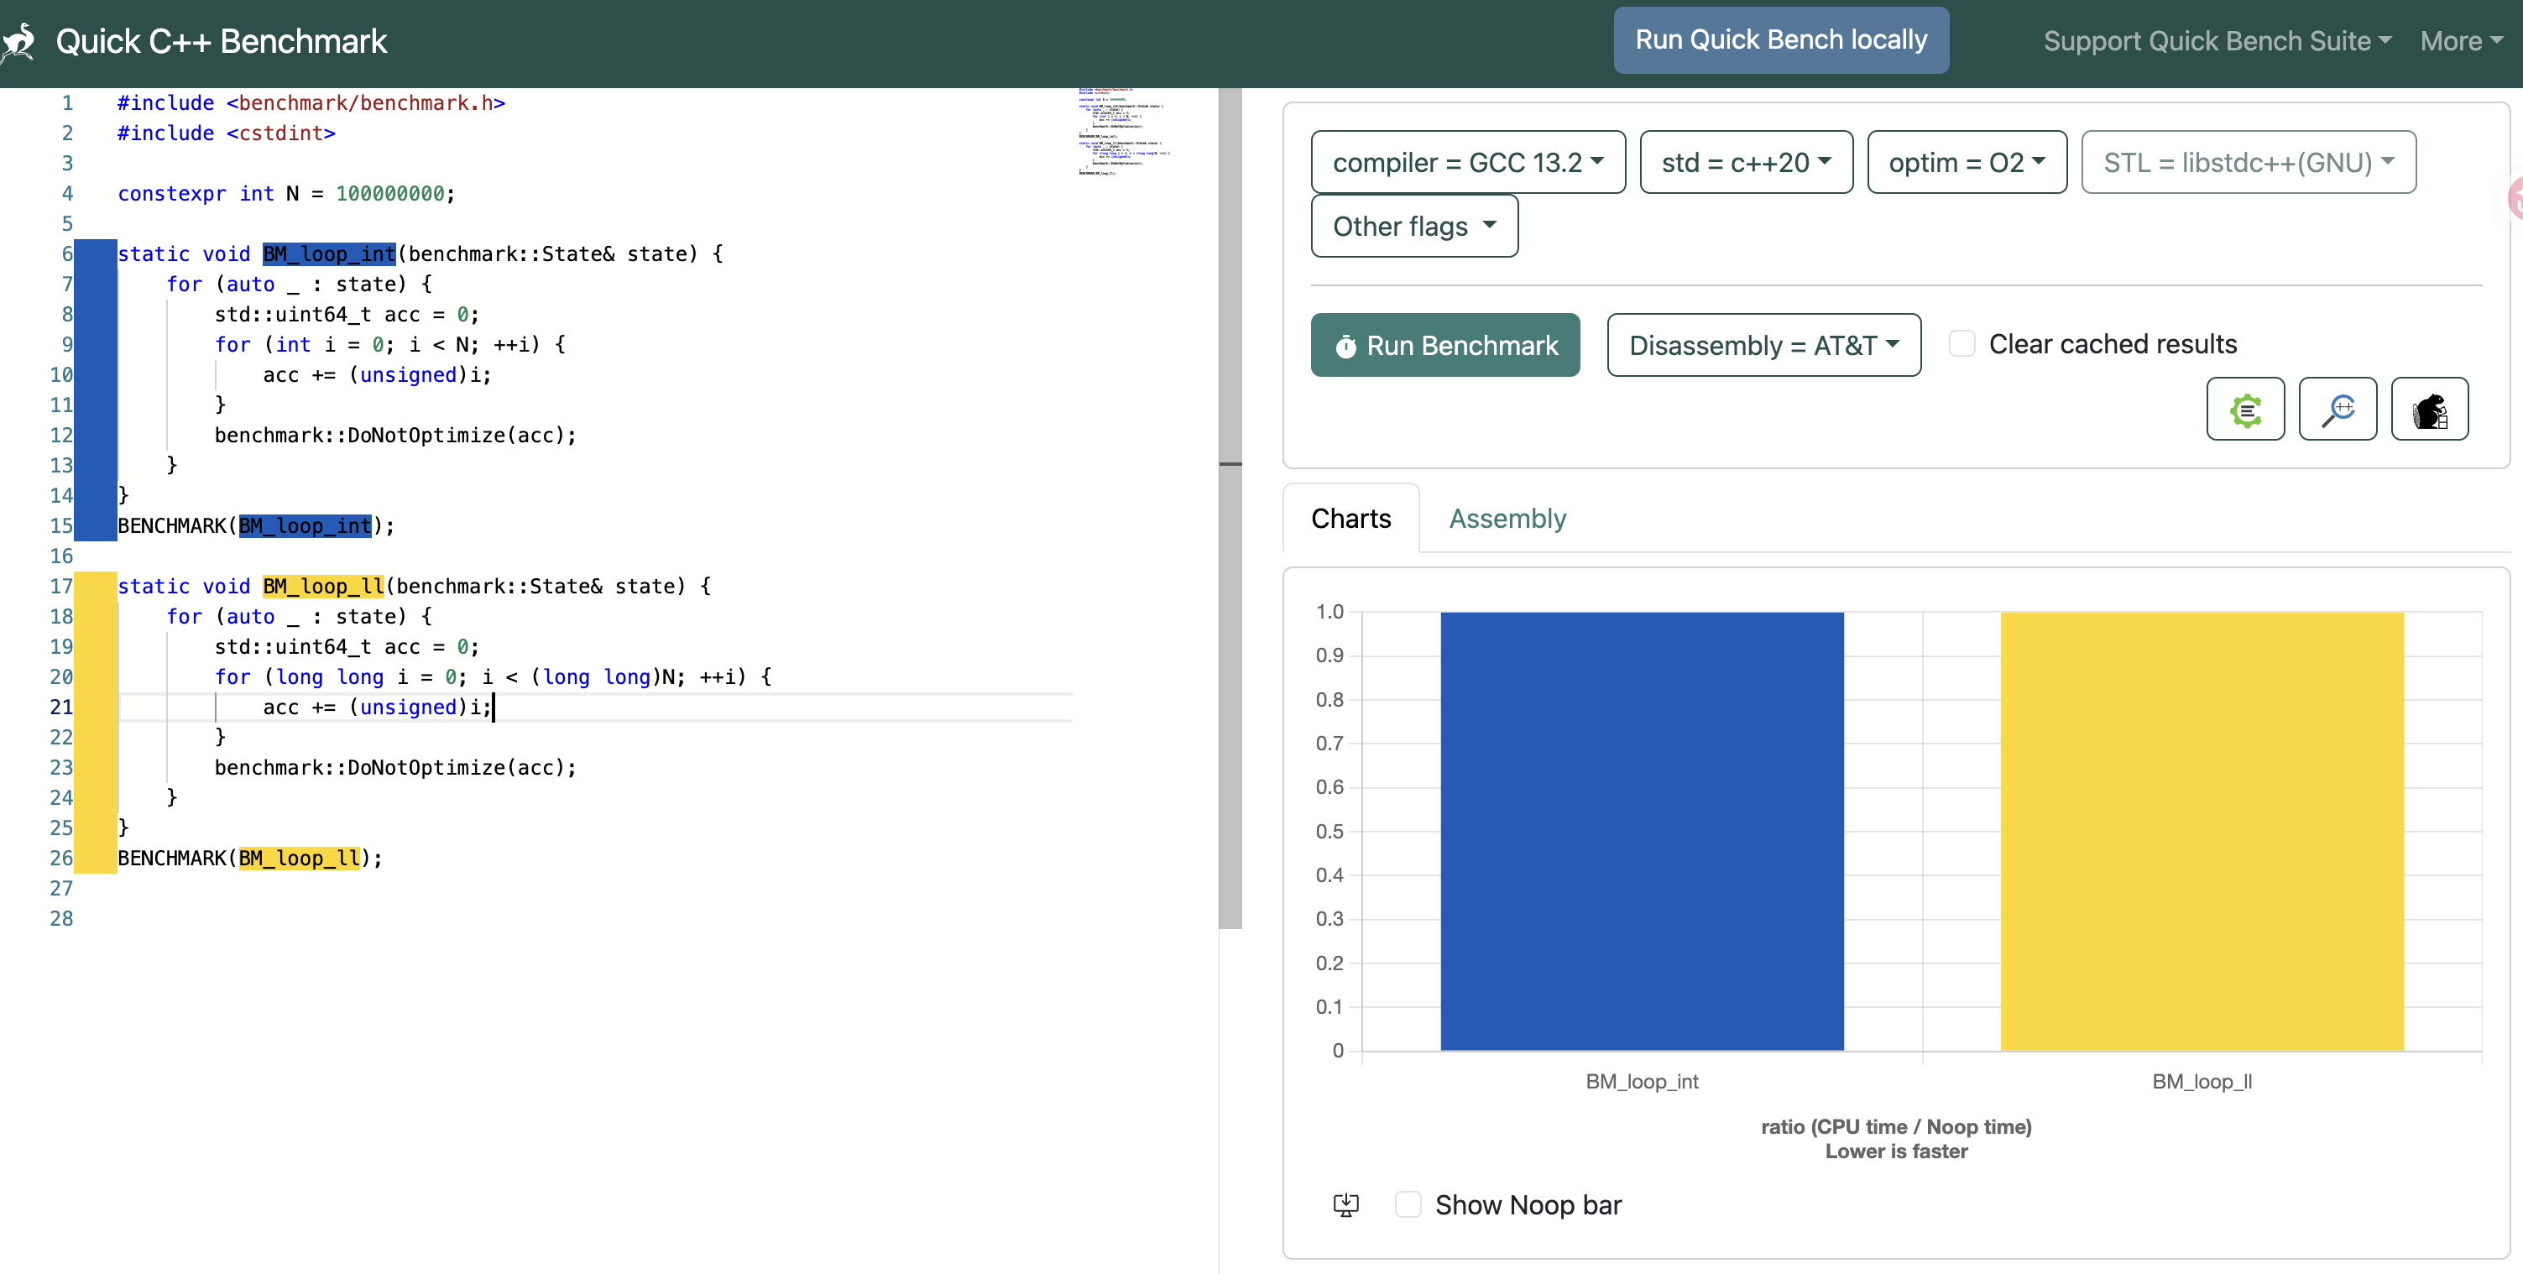Screen dimensions: 2523x1274
Task: Toggle Show Noop bar checkbox
Action: pos(1408,1204)
